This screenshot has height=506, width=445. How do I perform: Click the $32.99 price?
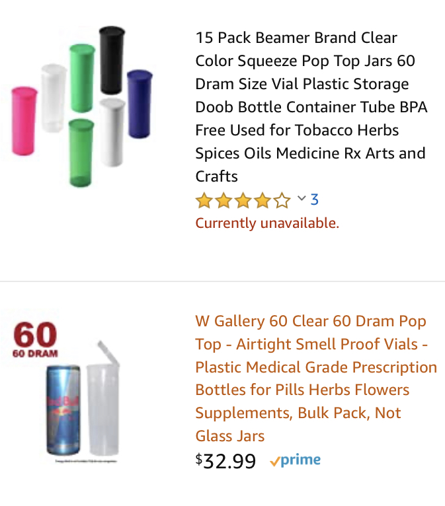click(x=225, y=461)
